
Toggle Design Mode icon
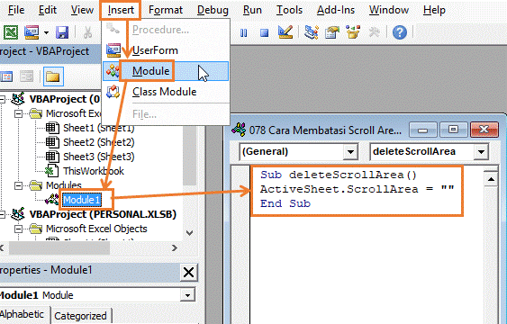[285, 32]
